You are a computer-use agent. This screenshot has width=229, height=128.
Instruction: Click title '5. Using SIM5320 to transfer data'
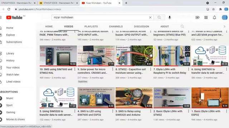coord(56,113)
